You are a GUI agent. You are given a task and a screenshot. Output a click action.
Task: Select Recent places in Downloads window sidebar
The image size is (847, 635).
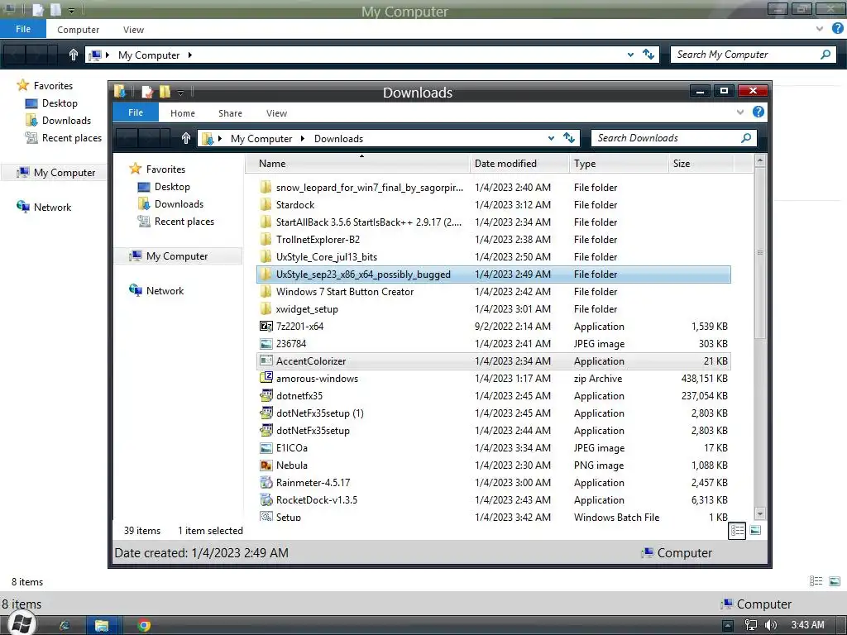(x=184, y=222)
